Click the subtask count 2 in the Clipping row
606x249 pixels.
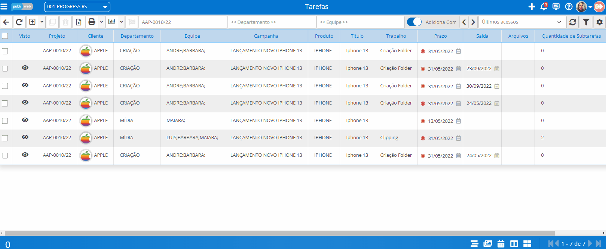click(x=542, y=138)
